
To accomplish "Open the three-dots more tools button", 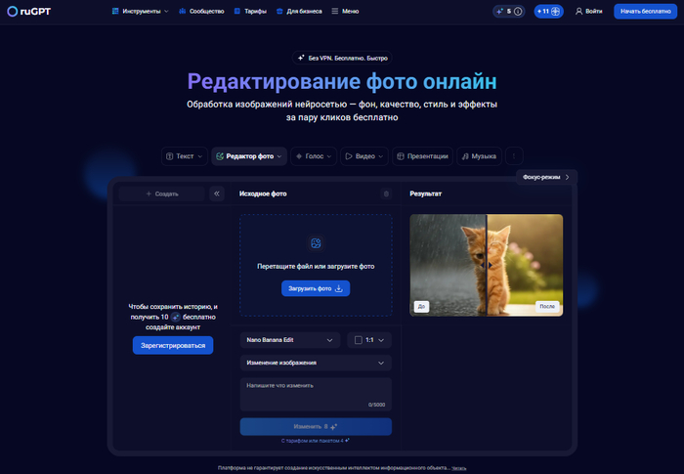I will click(515, 156).
